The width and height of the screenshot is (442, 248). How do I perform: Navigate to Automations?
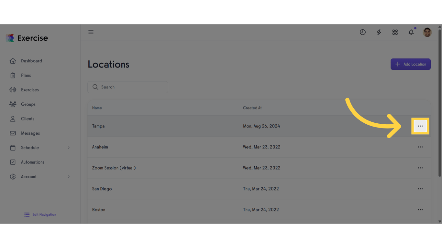[x=32, y=162]
